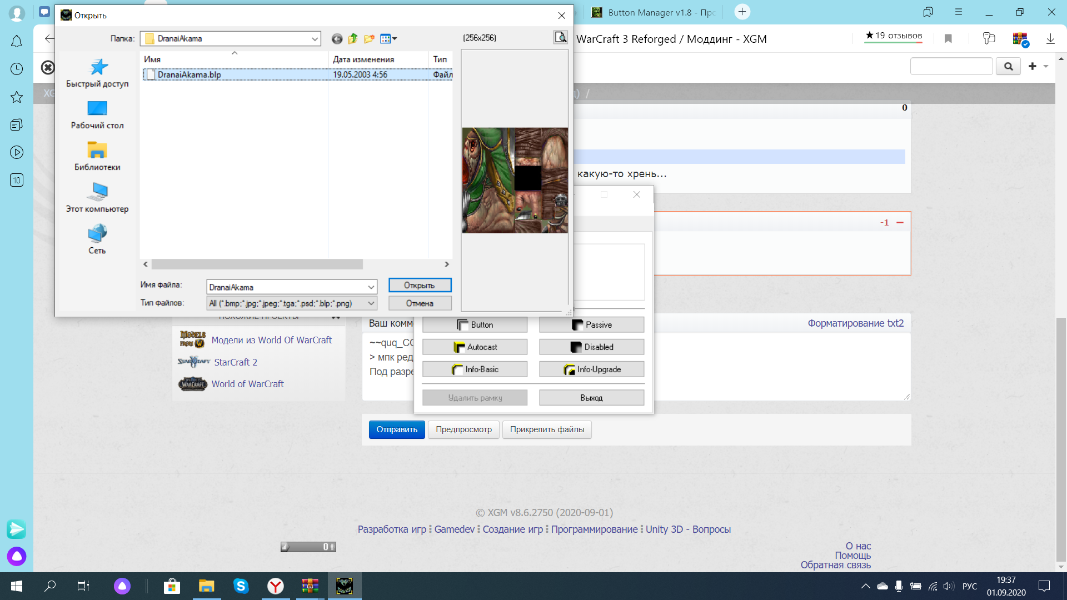1067x600 pixels.
Task: Click the Открыть button
Action: click(420, 285)
